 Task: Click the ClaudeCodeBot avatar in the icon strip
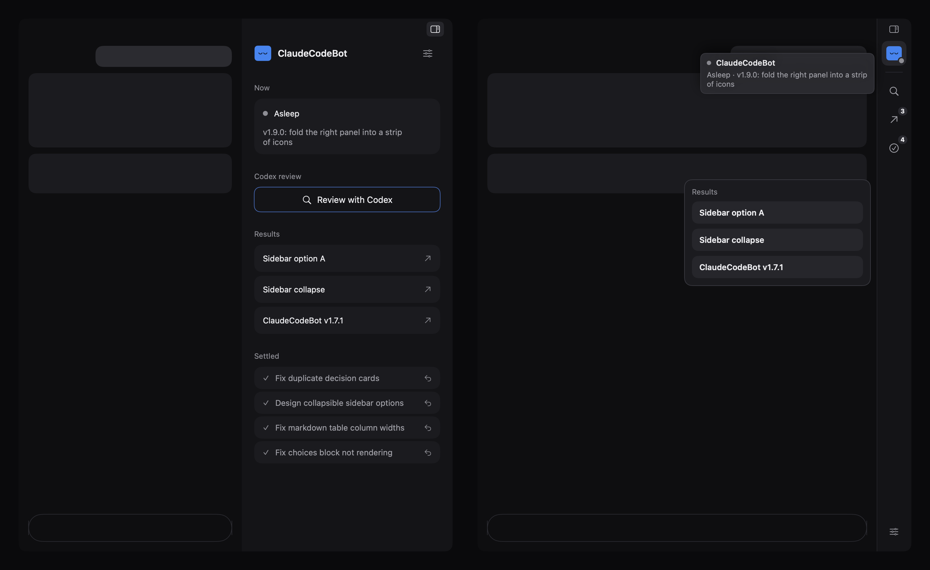(x=894, y=53)
